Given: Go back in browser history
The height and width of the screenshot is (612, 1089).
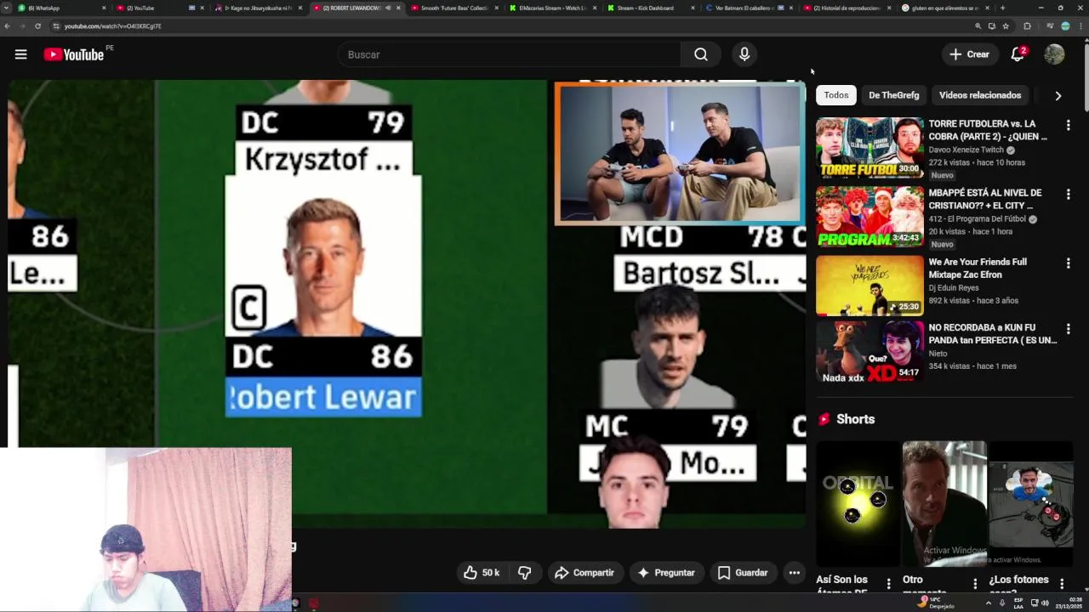Looking at the screenshot, I should click(x=8, y=26).
